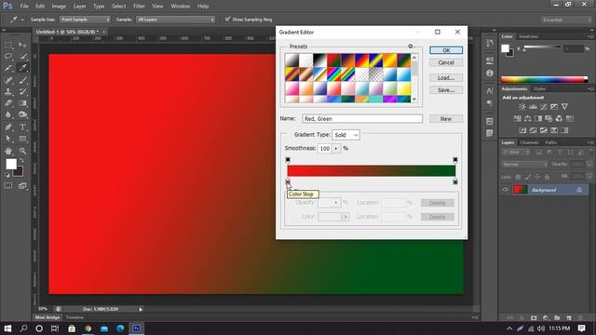The image size is (596, 335).
Task: Select the green color stop under the gradient bar
Action: 455,181
